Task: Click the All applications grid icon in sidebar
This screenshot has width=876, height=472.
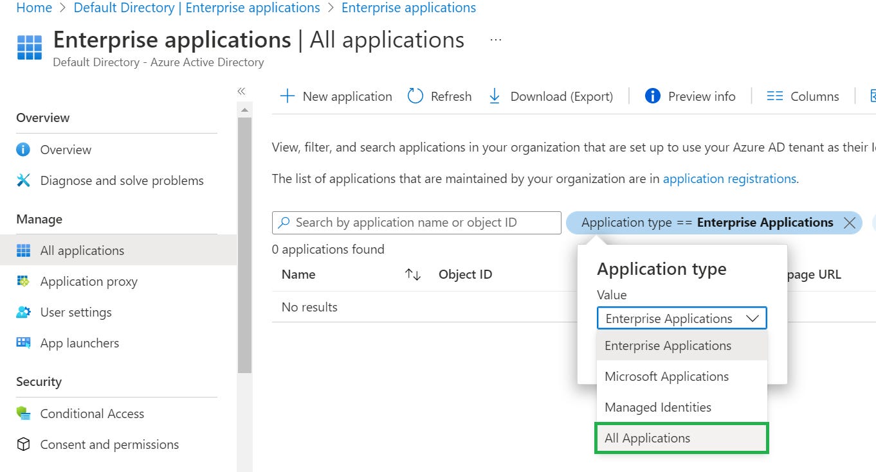Action: pyautogui.click(x=23, y=250)
